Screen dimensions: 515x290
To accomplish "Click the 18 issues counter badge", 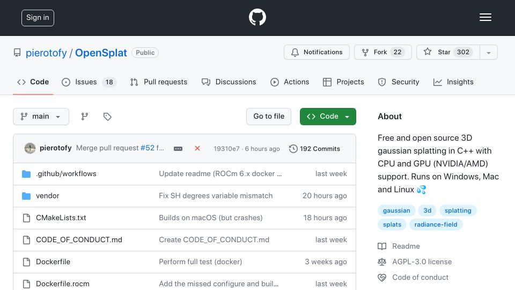I will click(109, 82).
